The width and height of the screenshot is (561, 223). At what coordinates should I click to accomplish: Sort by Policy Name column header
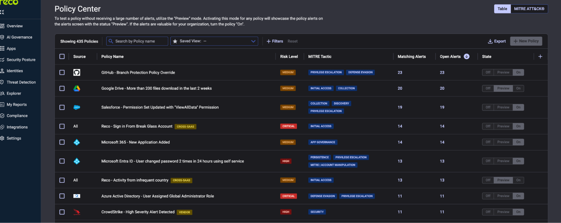(112, 57)
